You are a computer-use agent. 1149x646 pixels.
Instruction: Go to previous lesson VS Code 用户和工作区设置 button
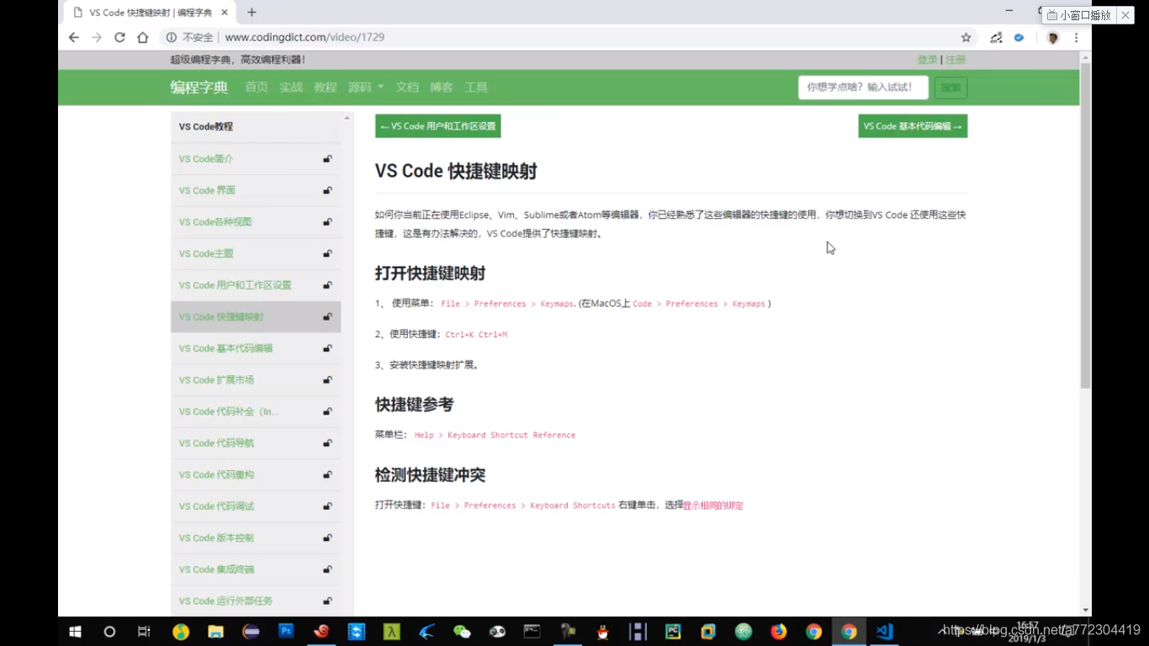click(x=438, y=126)
